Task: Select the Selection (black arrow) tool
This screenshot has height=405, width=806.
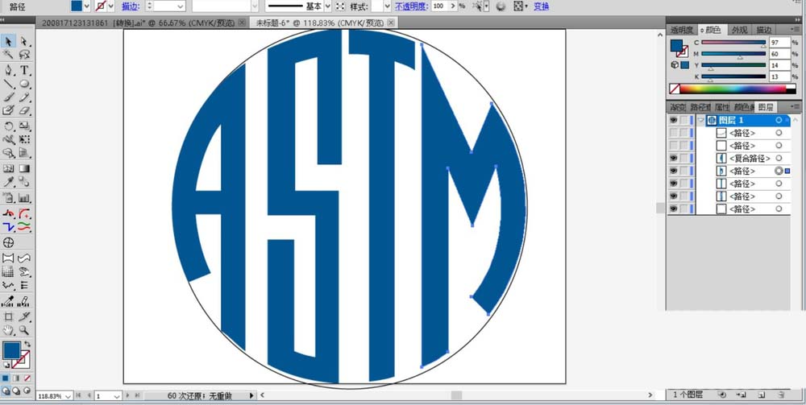Action: pos(9,42)
